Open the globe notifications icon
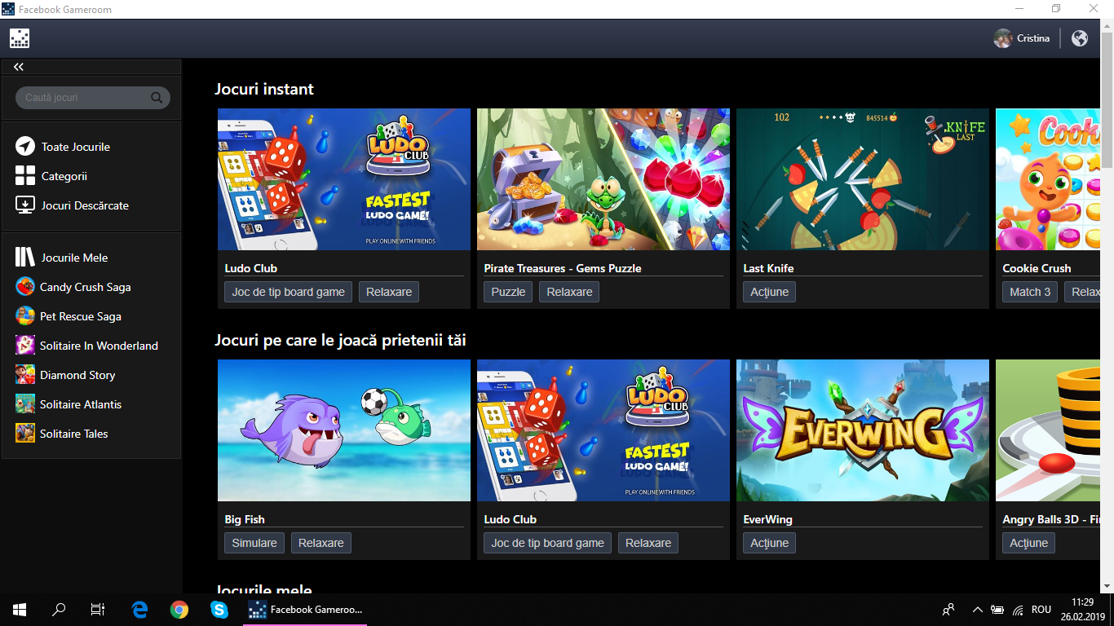 coord(1080,38)
